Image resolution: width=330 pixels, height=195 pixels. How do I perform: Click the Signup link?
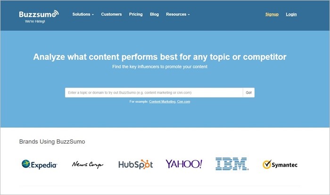click(272, 14)
